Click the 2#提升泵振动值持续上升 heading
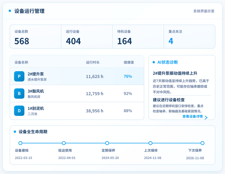This screenshot has width=225, height=174. [175, 73]
